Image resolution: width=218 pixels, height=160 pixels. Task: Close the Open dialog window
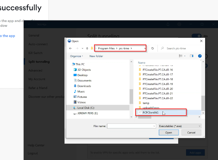pos(201,41)
